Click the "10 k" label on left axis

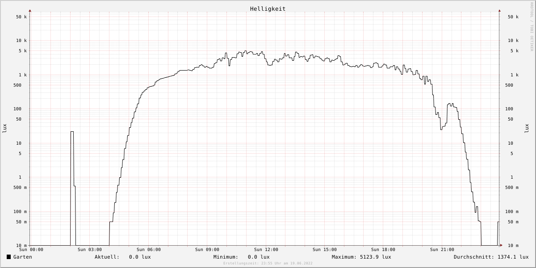coord(21,41)
